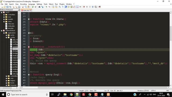Click the Paste toolbar icon
Screen dimensions: 172x97
coord(29,7)
